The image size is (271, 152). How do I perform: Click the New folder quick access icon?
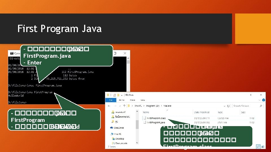(x=118, y=95)
